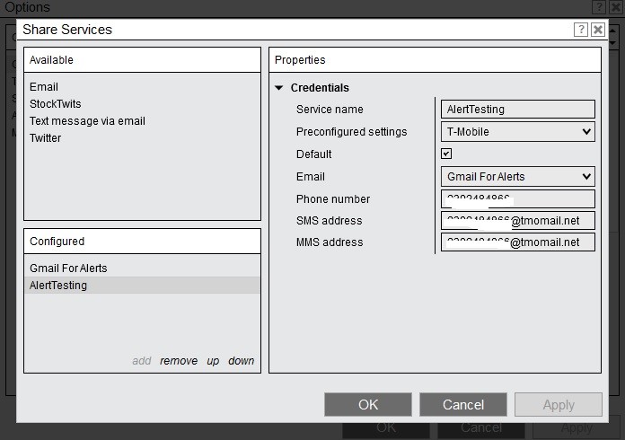
Task: Click the Options window help icon
Action: pos(599,7)
